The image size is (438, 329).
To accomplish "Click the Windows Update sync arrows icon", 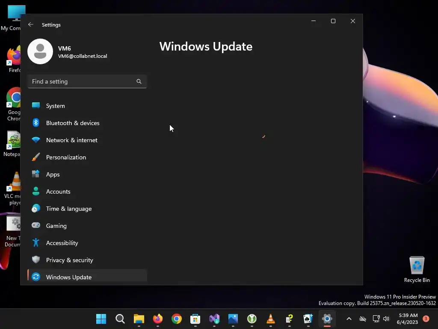I will 36,277.
